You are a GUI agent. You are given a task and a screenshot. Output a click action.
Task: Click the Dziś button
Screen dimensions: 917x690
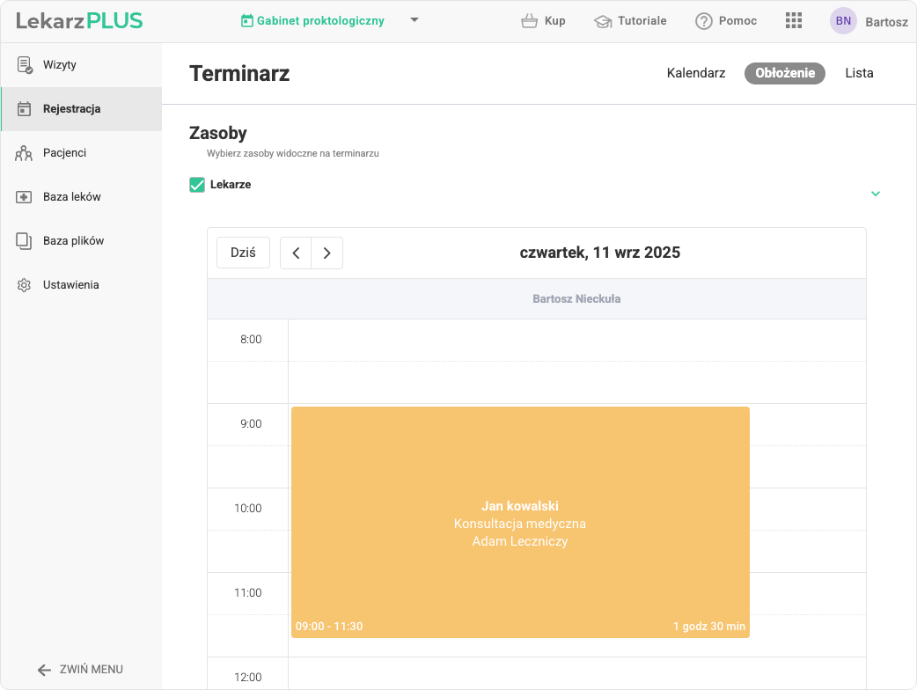243,253
